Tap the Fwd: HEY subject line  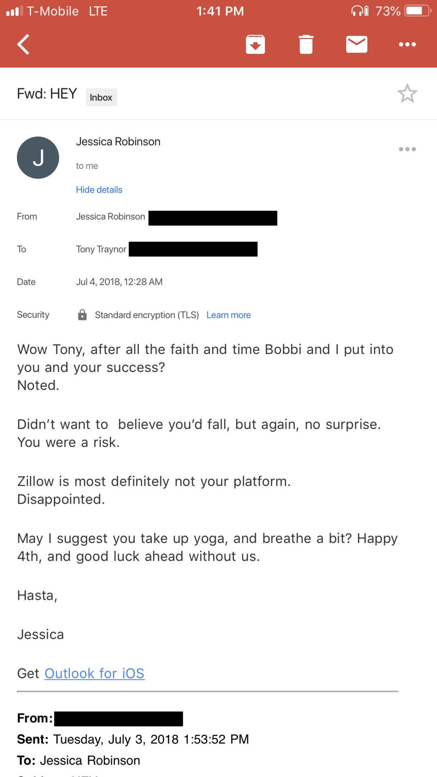pos(47,93)
